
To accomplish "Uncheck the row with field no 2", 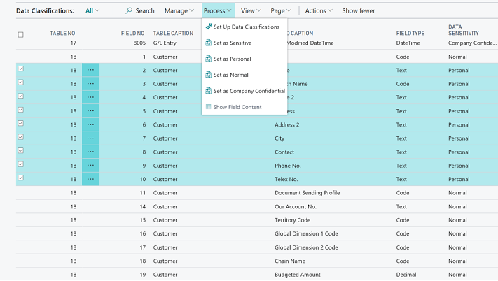I will [20, 69].
